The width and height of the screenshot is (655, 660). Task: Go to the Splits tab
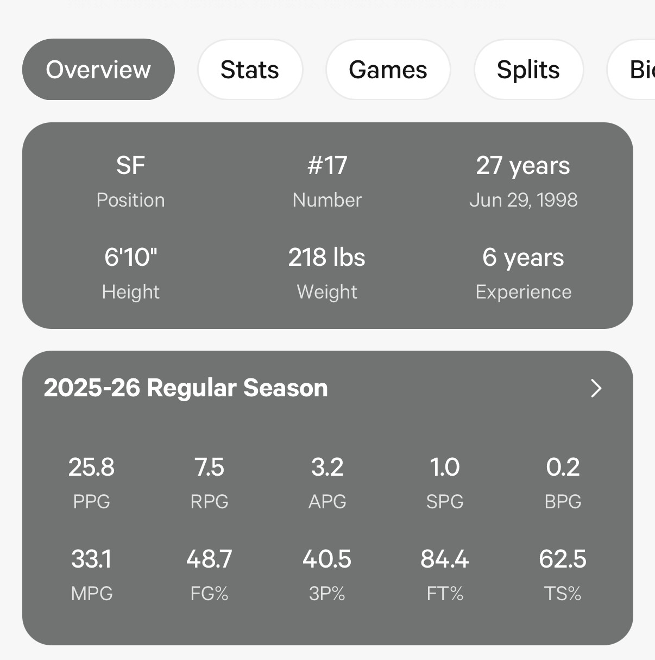(x=528, y=70)
